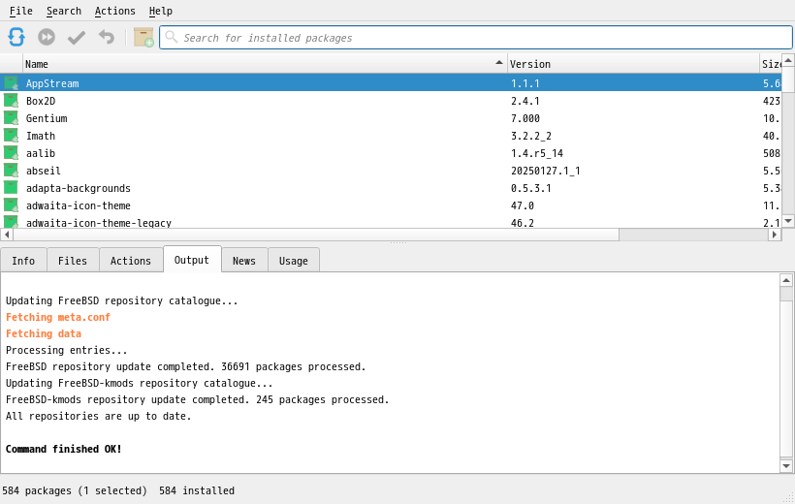Click the installed icon beside AppStream
This screenshot has width=795, height=504.
(x=11, y=83)
